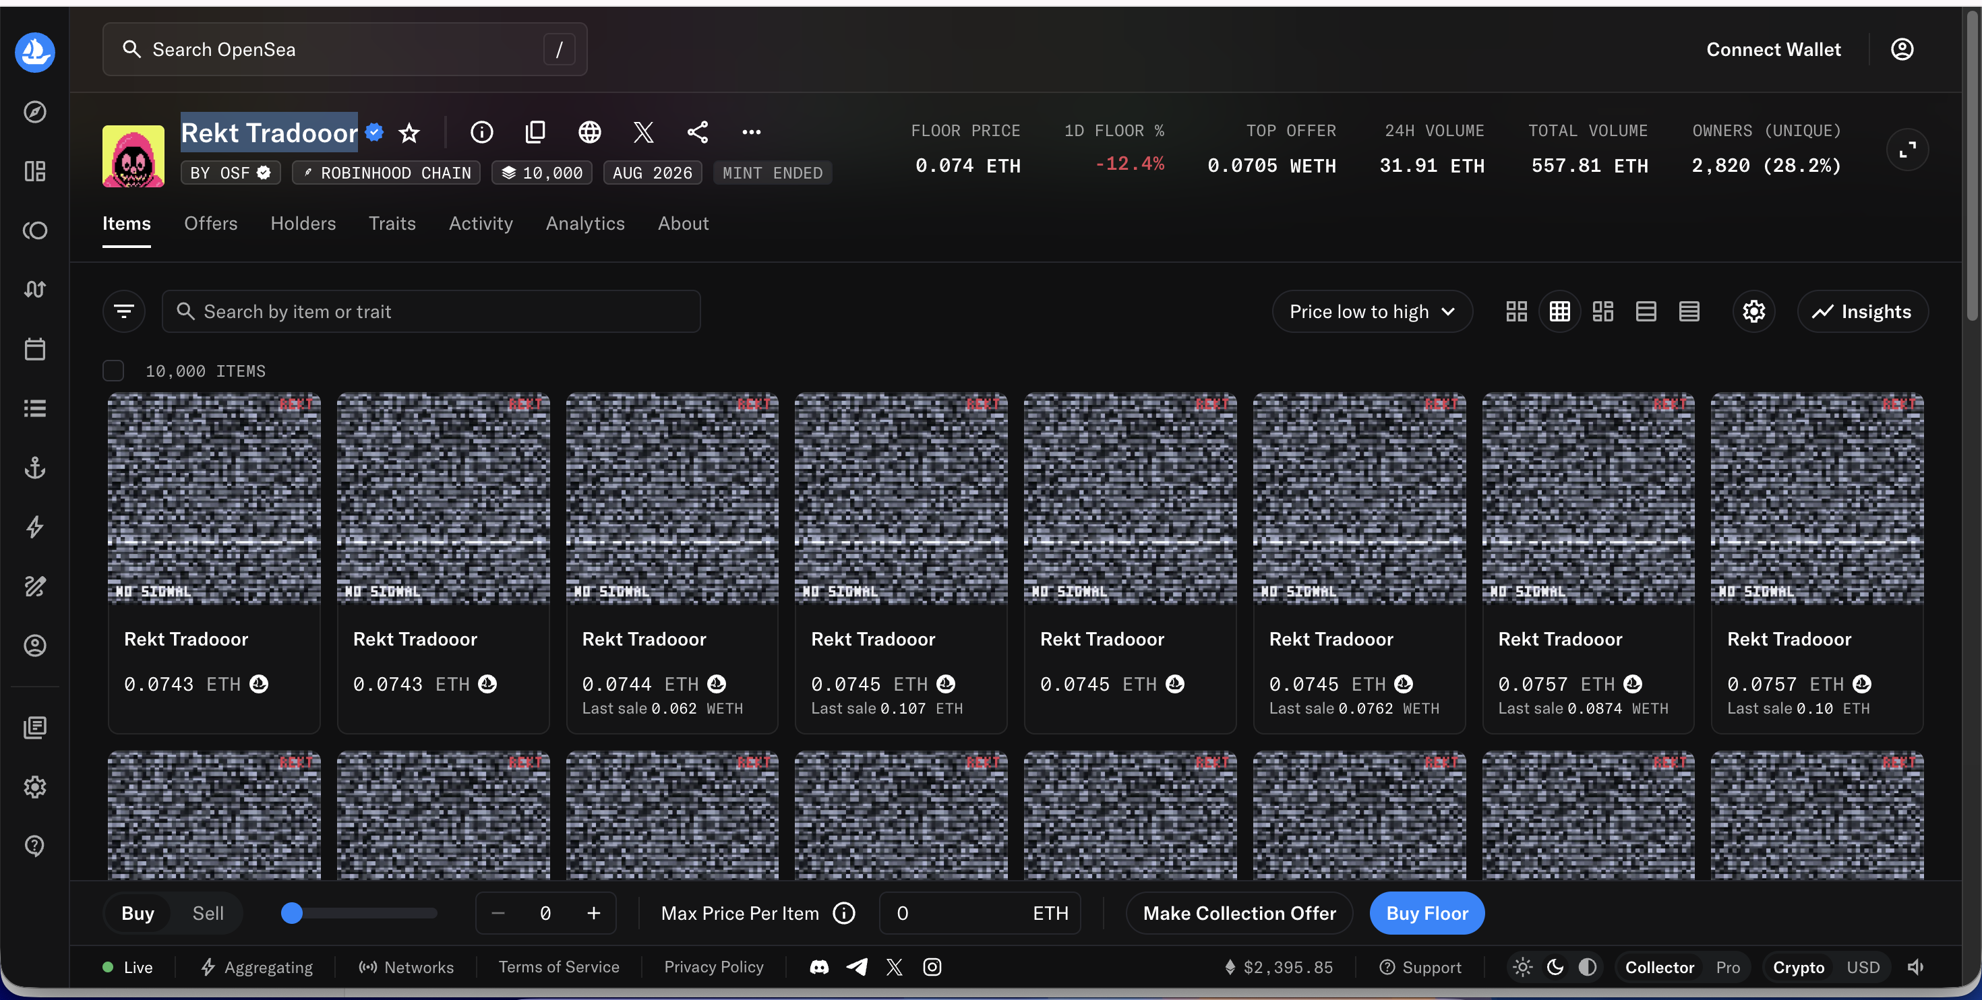Open the collection X profile icon
The height and width of the screenshot is (1000, 1982).
point(643,132)
